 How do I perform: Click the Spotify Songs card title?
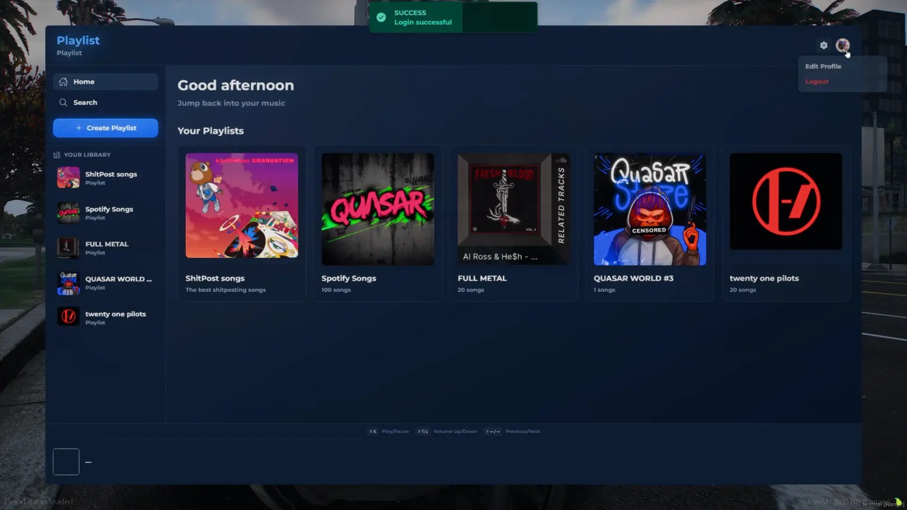coord(349,279)
